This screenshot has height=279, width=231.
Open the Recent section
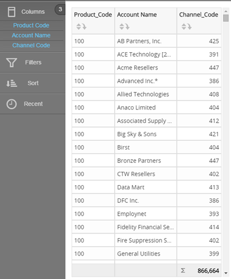click(x=33, y=104)
